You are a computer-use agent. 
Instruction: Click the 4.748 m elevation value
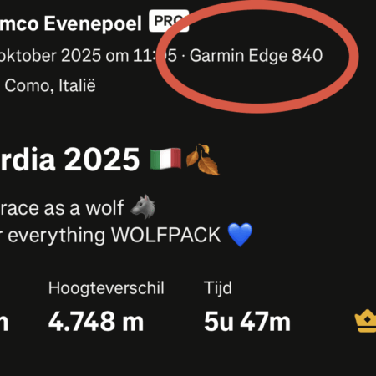click(x=96, y=322)
